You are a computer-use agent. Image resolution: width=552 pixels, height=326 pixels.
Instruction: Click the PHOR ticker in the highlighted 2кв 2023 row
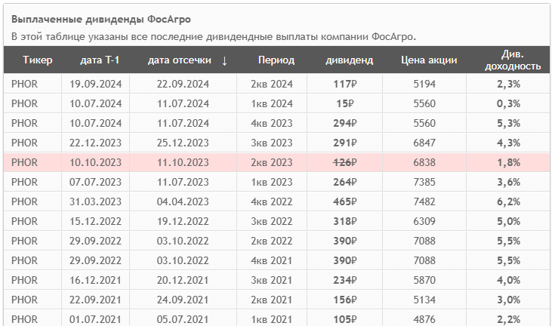(24, 162)
